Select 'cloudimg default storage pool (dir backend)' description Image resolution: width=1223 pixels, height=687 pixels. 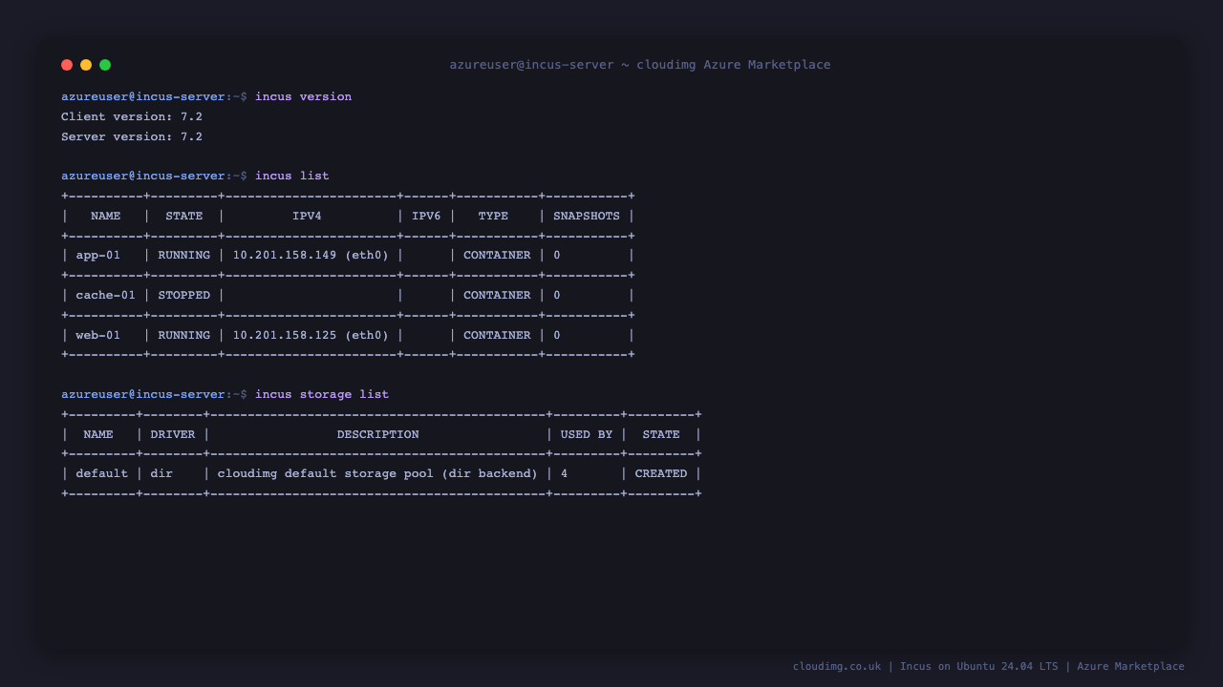point(378,473)
